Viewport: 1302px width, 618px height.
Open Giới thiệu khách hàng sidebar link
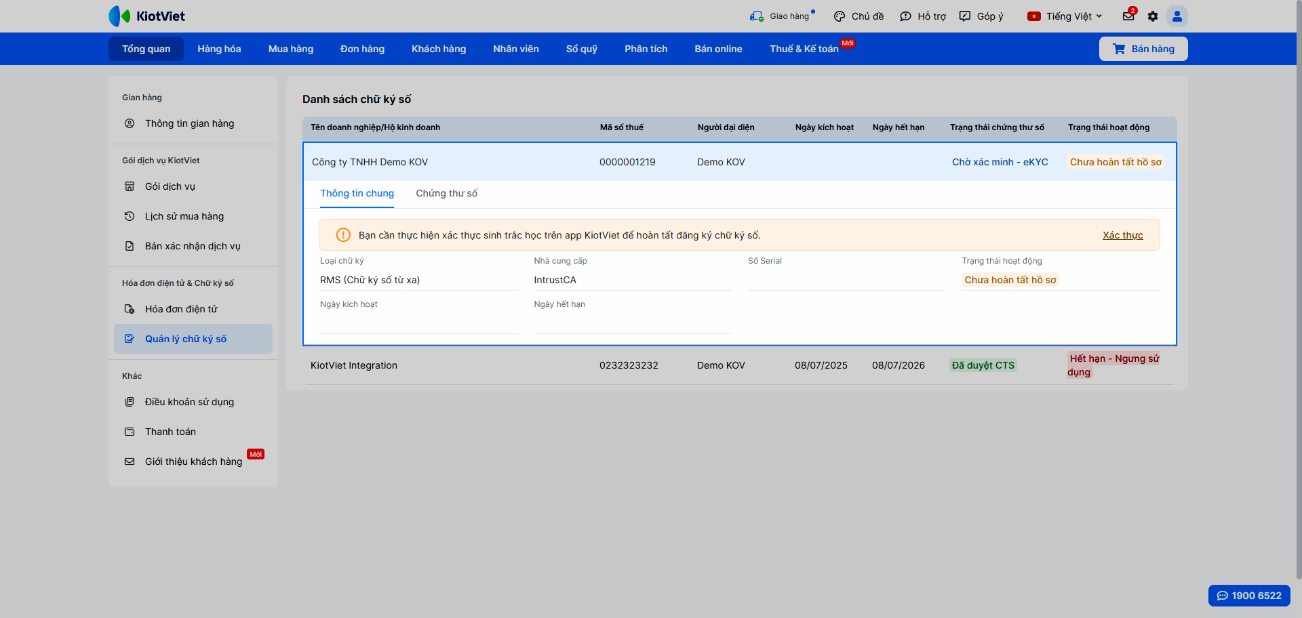click(x=193, y=461)
